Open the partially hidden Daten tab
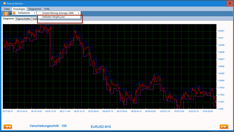 click(x=35, y=19)
